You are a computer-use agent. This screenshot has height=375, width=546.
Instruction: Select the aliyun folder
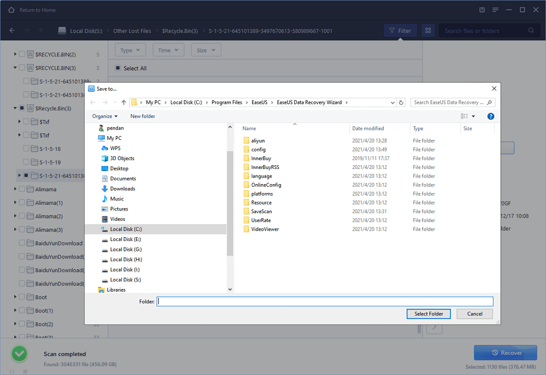coord(258,141)
